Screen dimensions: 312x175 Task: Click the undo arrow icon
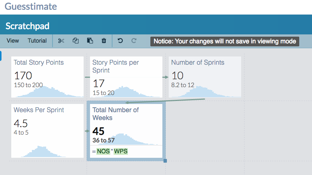(x=120, y=41)
